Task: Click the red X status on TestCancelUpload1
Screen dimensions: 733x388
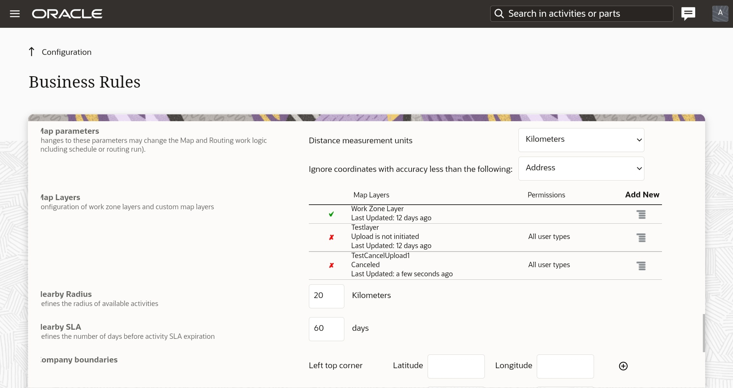Action: (331, 265)
